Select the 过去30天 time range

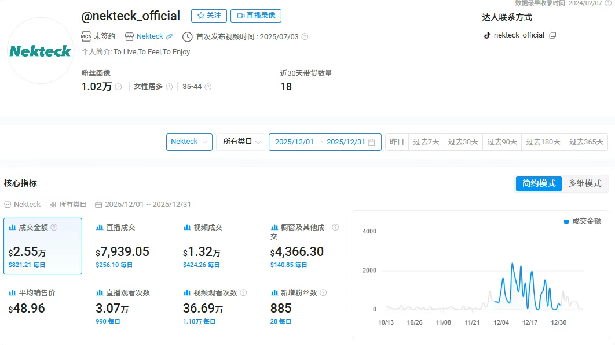463,142
